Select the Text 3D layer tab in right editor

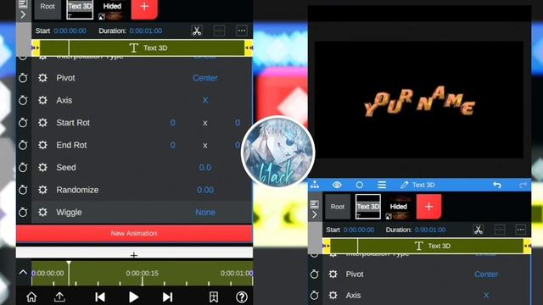click(367, 207)
